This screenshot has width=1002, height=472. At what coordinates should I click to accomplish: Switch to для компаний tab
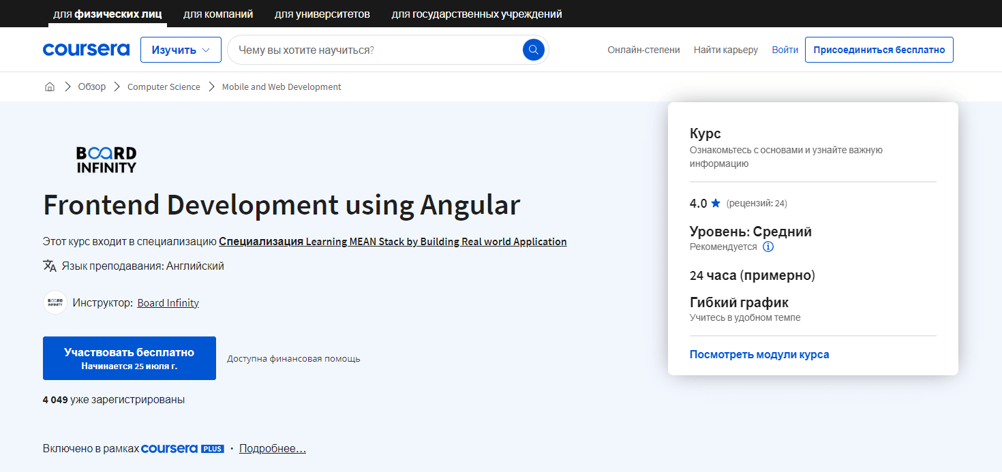(218, 14)
